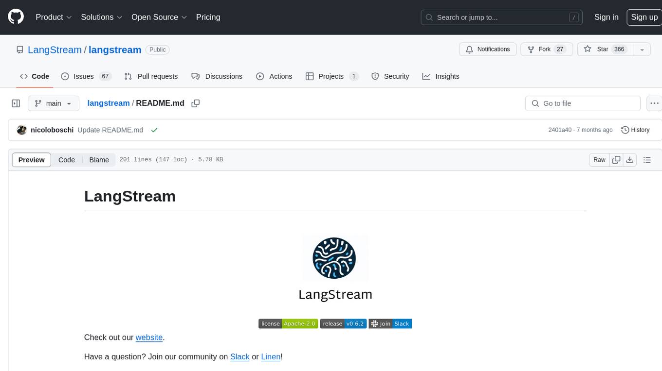Open the Projects tab
662x371 pixels.
(332, 76)
